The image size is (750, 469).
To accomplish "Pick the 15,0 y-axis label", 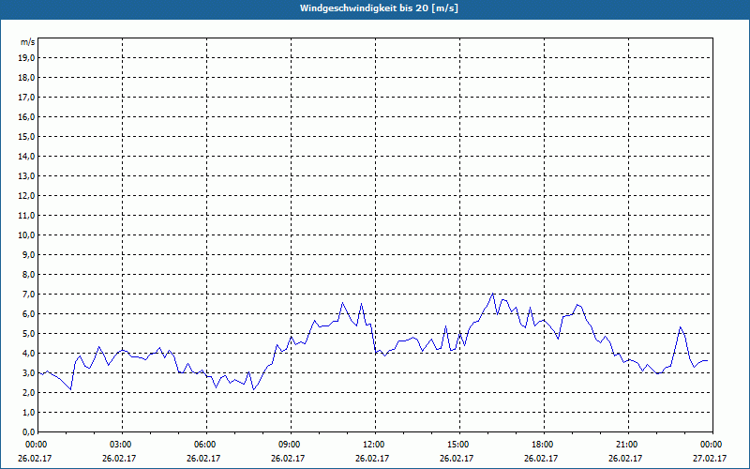I will tap(26, 136).
